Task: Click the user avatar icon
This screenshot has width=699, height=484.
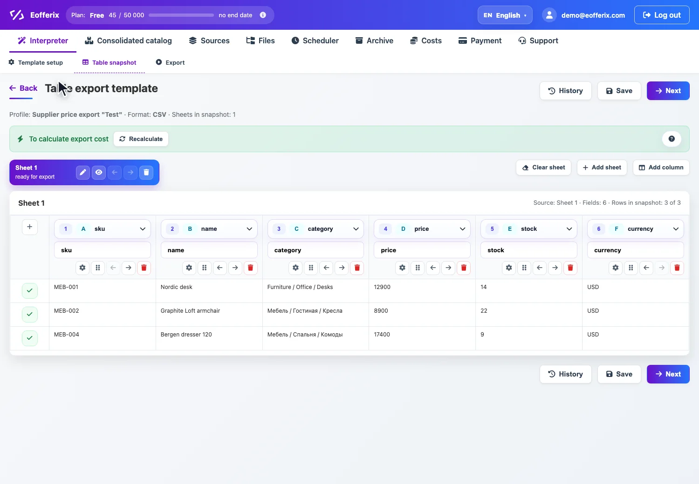Action: pos(549,15)
